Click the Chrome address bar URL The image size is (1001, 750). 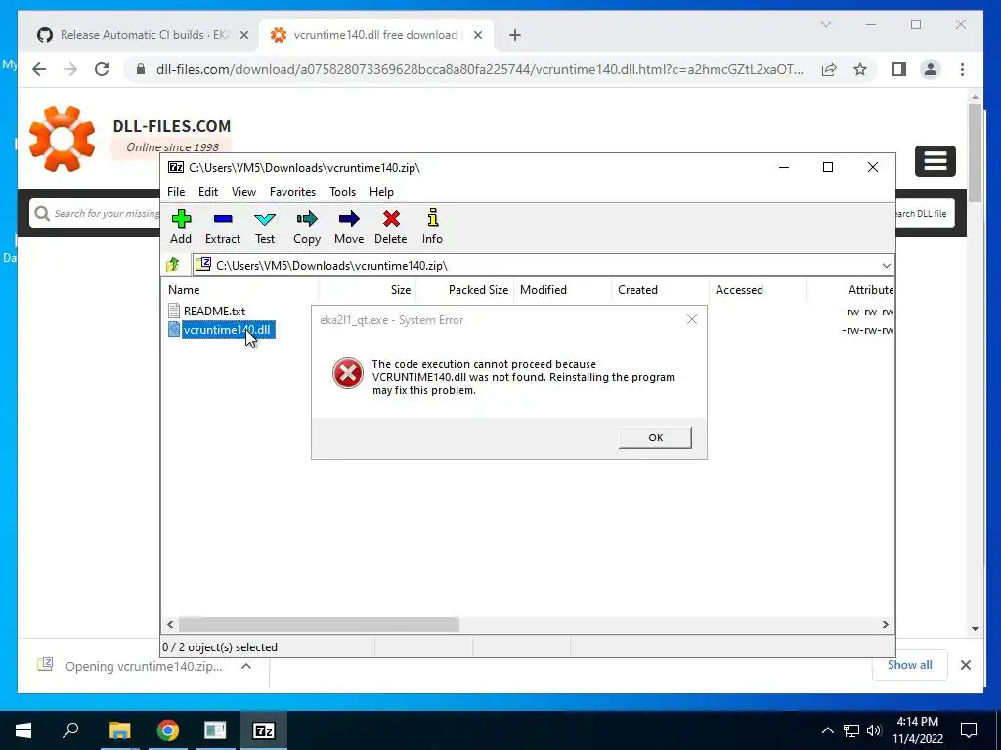[479, 69]
